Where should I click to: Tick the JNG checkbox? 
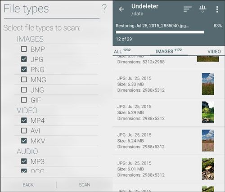pyautogui.click(x=24, y=89)
